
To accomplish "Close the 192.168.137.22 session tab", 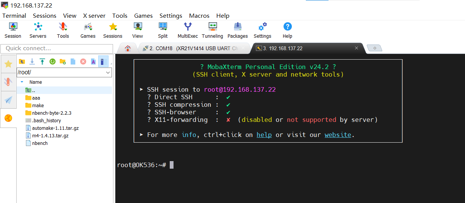I will 356,48.
